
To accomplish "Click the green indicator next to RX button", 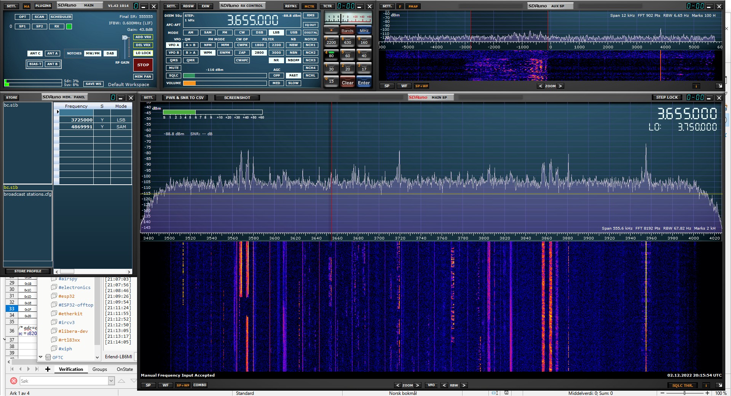I will point(69,26).
